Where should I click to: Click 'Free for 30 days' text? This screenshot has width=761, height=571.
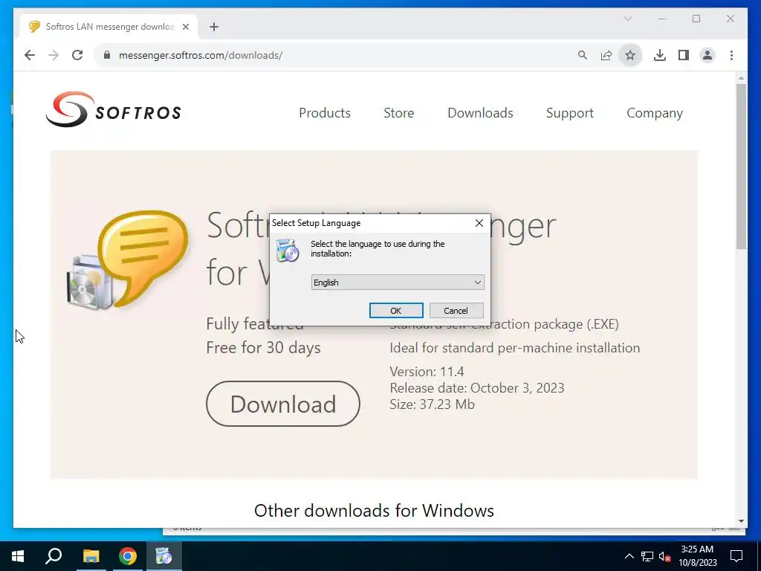[263, 348]
